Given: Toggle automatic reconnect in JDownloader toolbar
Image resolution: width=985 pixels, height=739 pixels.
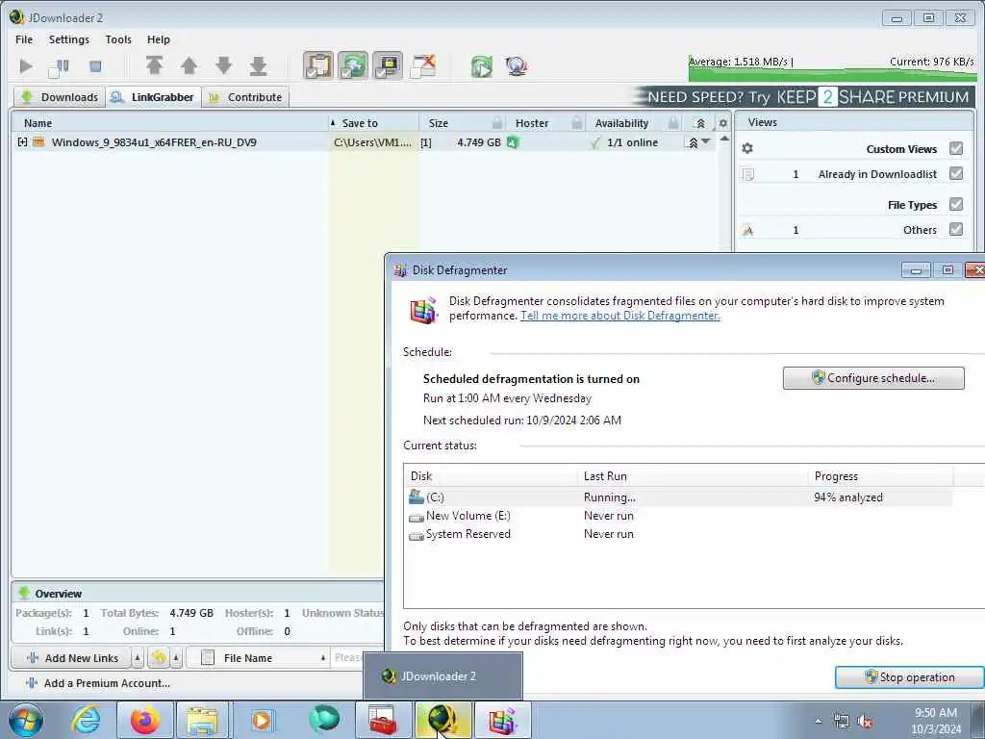Looking at the screenshot, I should 353,65.
